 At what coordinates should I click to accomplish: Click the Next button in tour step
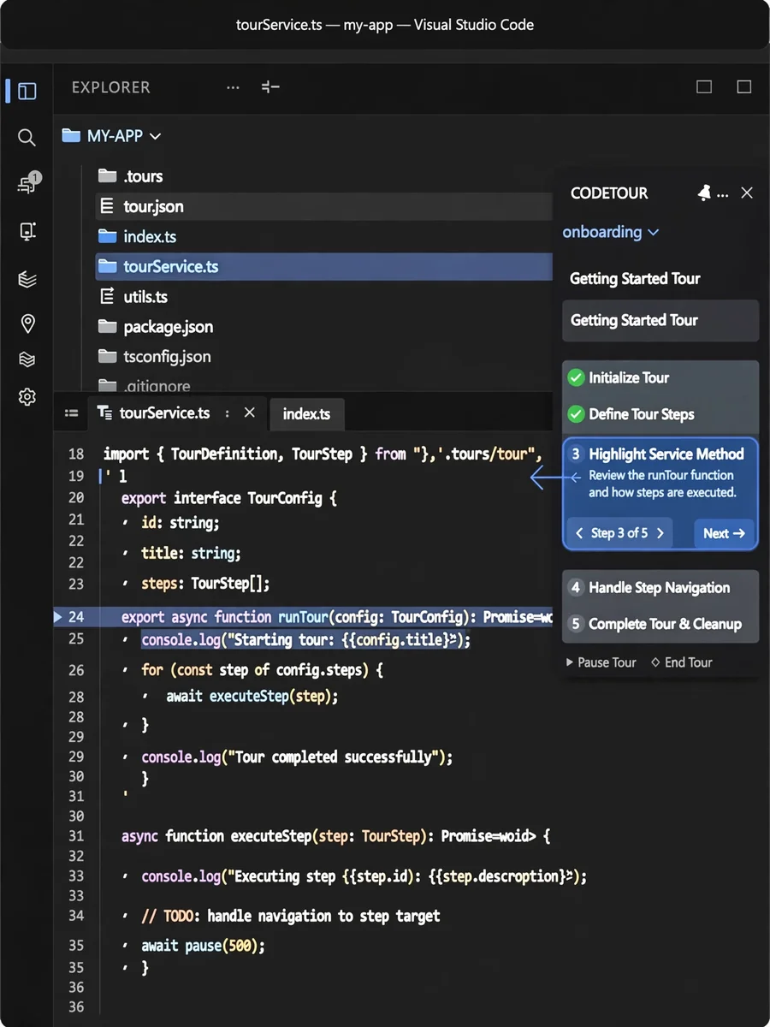724,533
